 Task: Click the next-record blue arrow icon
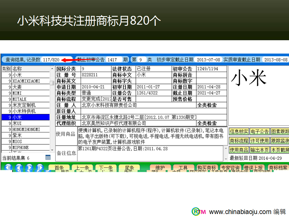29,167
